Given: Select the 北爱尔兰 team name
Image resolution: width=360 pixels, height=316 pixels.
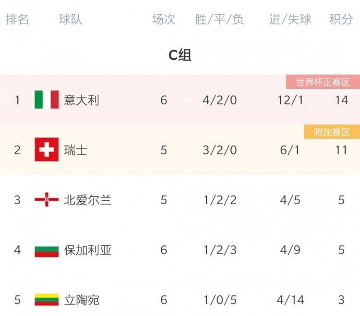Looking at the screenshot, I should click(87, 200).
